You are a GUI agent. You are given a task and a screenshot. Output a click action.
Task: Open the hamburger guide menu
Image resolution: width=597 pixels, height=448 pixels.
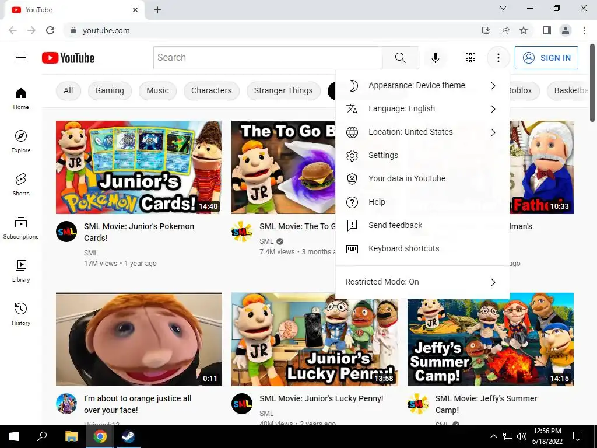(x=21, y=58)
